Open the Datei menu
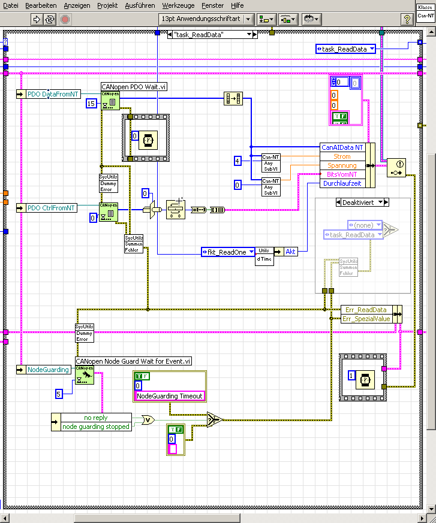436x523 pixels. (10, 5)
